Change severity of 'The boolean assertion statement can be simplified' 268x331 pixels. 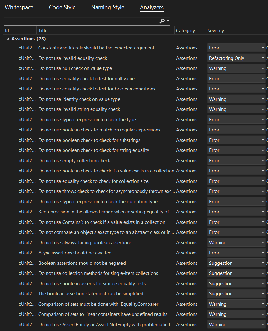pyautogui.click(x=236, y=293)
